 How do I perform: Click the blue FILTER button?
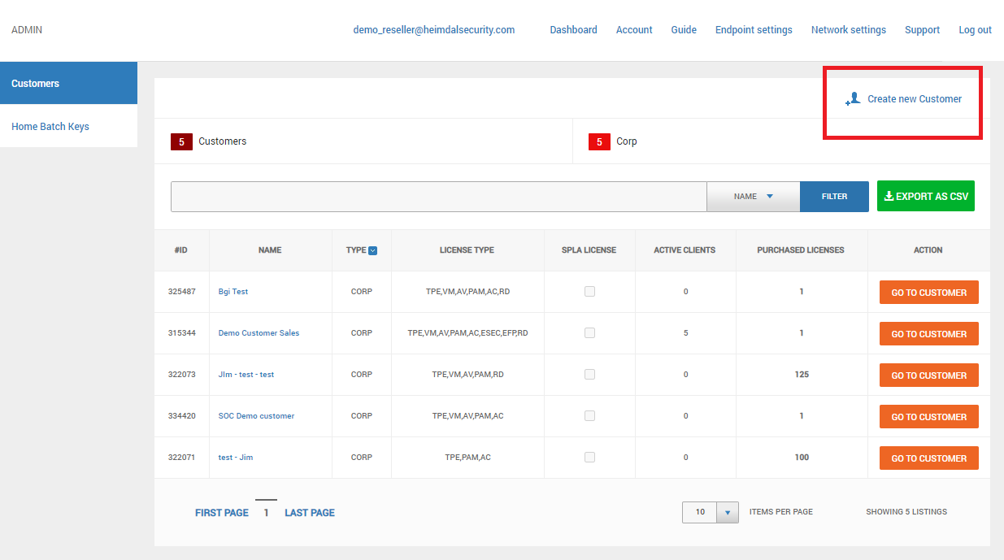tap(834, 197)
